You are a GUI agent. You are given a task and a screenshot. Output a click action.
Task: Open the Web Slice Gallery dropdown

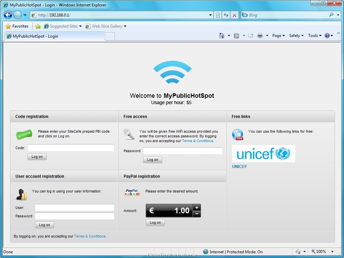[106, 26]
